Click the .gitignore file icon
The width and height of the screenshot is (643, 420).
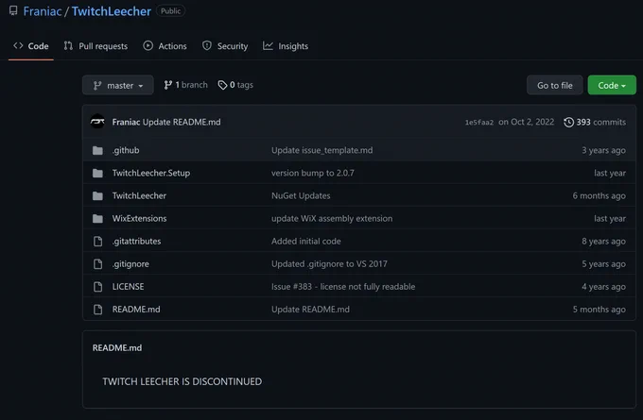pyautogui.click(x=97, y=264)
